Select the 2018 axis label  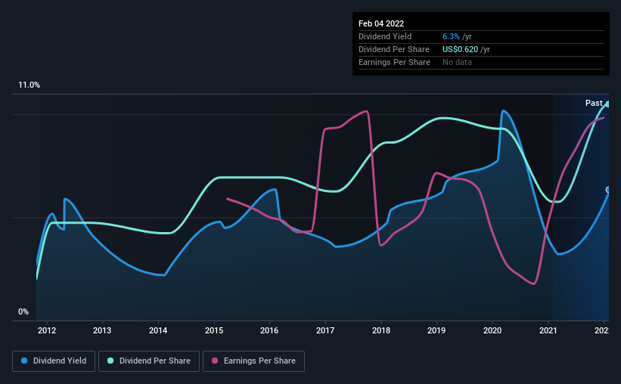coord(381,330)
